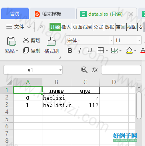
Task: Open the insert function fx button
Action: tap(95, 70)
